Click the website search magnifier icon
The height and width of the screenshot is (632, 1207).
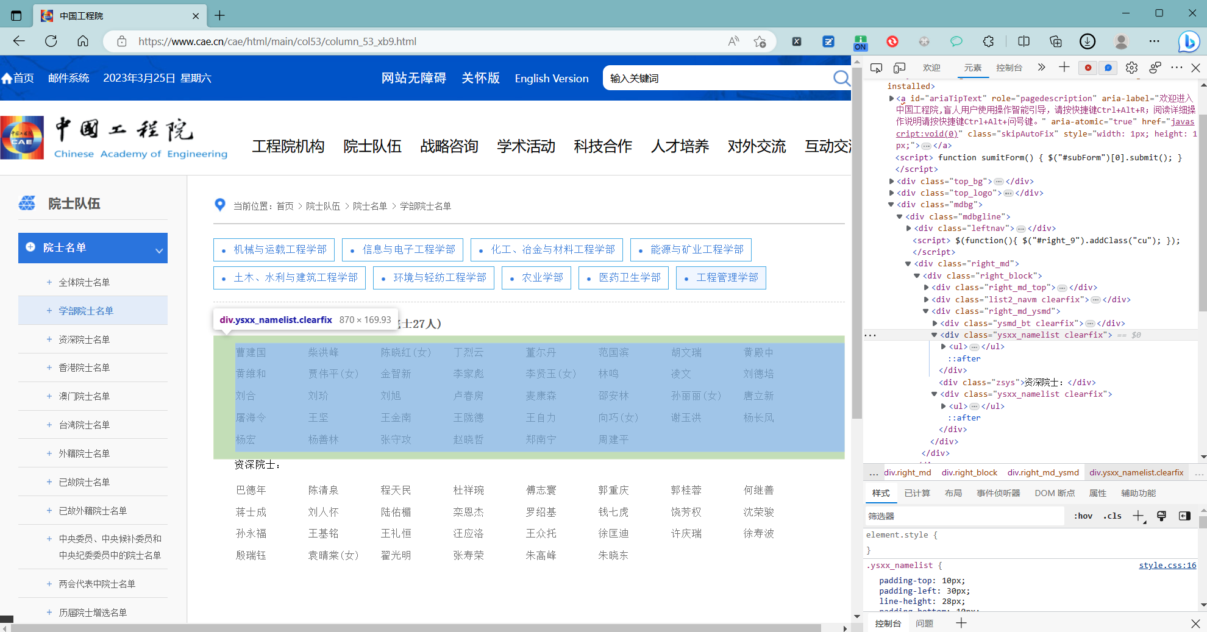(841, 78)
